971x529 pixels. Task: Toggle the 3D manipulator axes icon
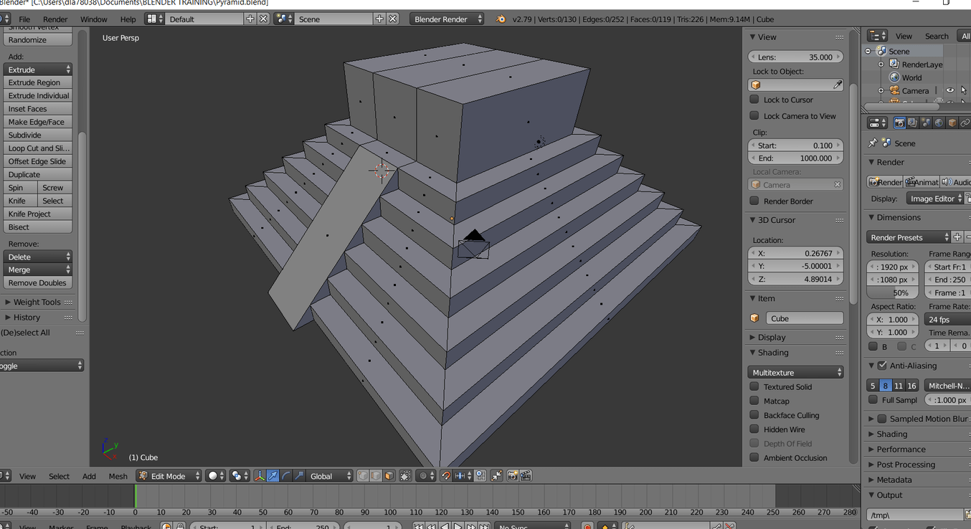[x=260, y=476]
